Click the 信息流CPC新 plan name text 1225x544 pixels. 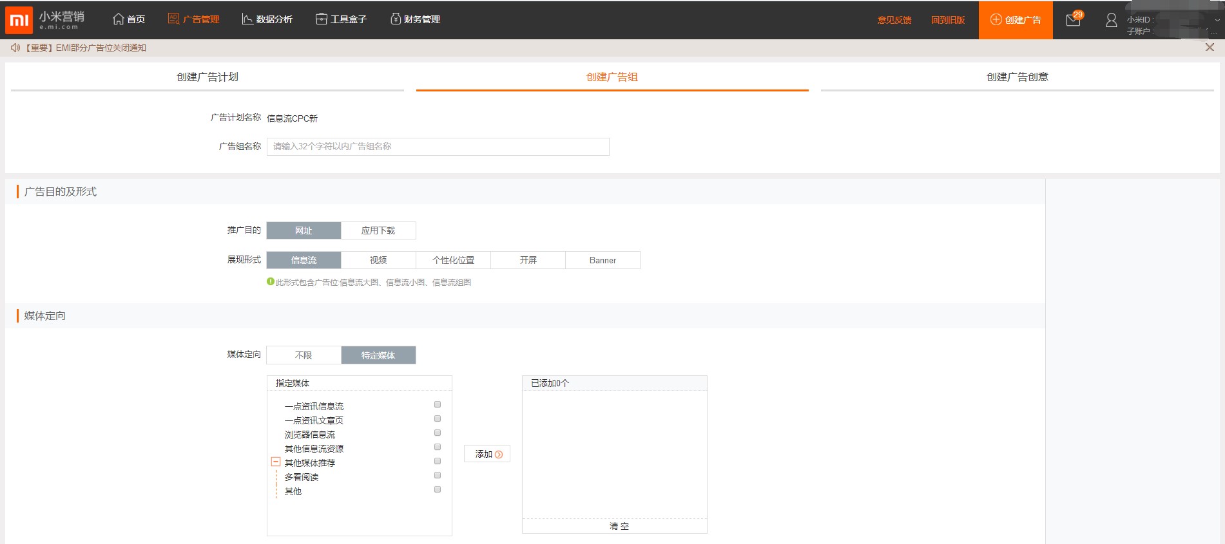pyautogui.click(x=292, y=118)
